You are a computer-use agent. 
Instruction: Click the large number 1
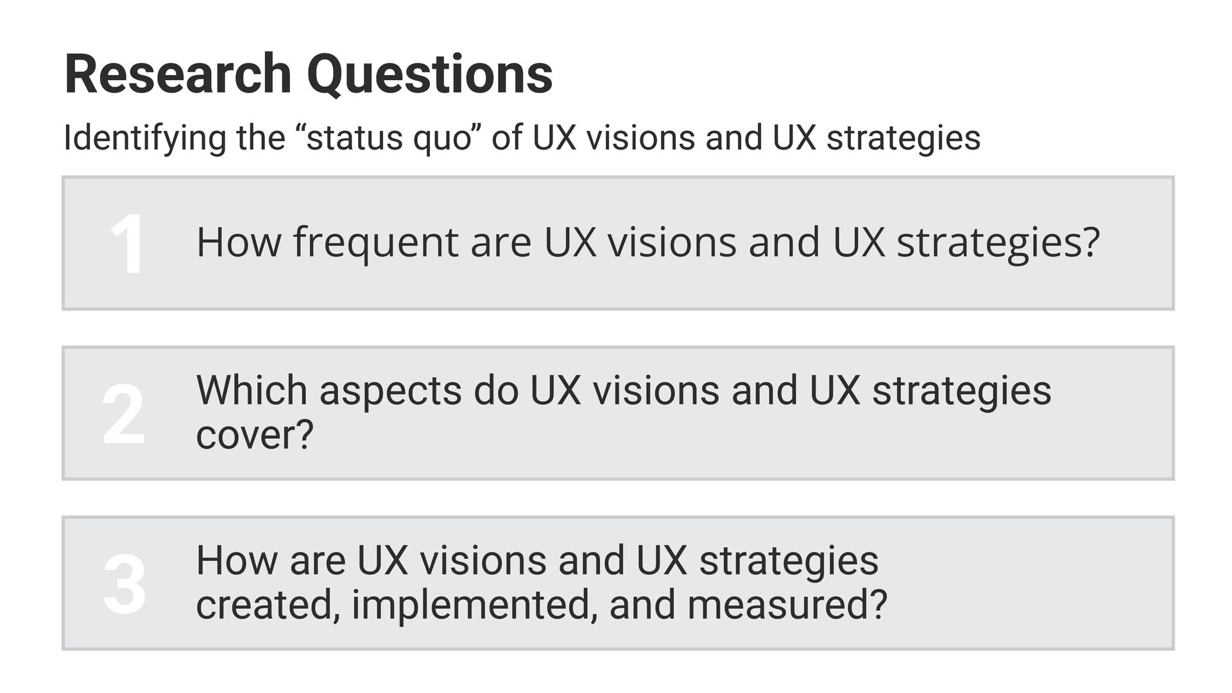(126, 244)
